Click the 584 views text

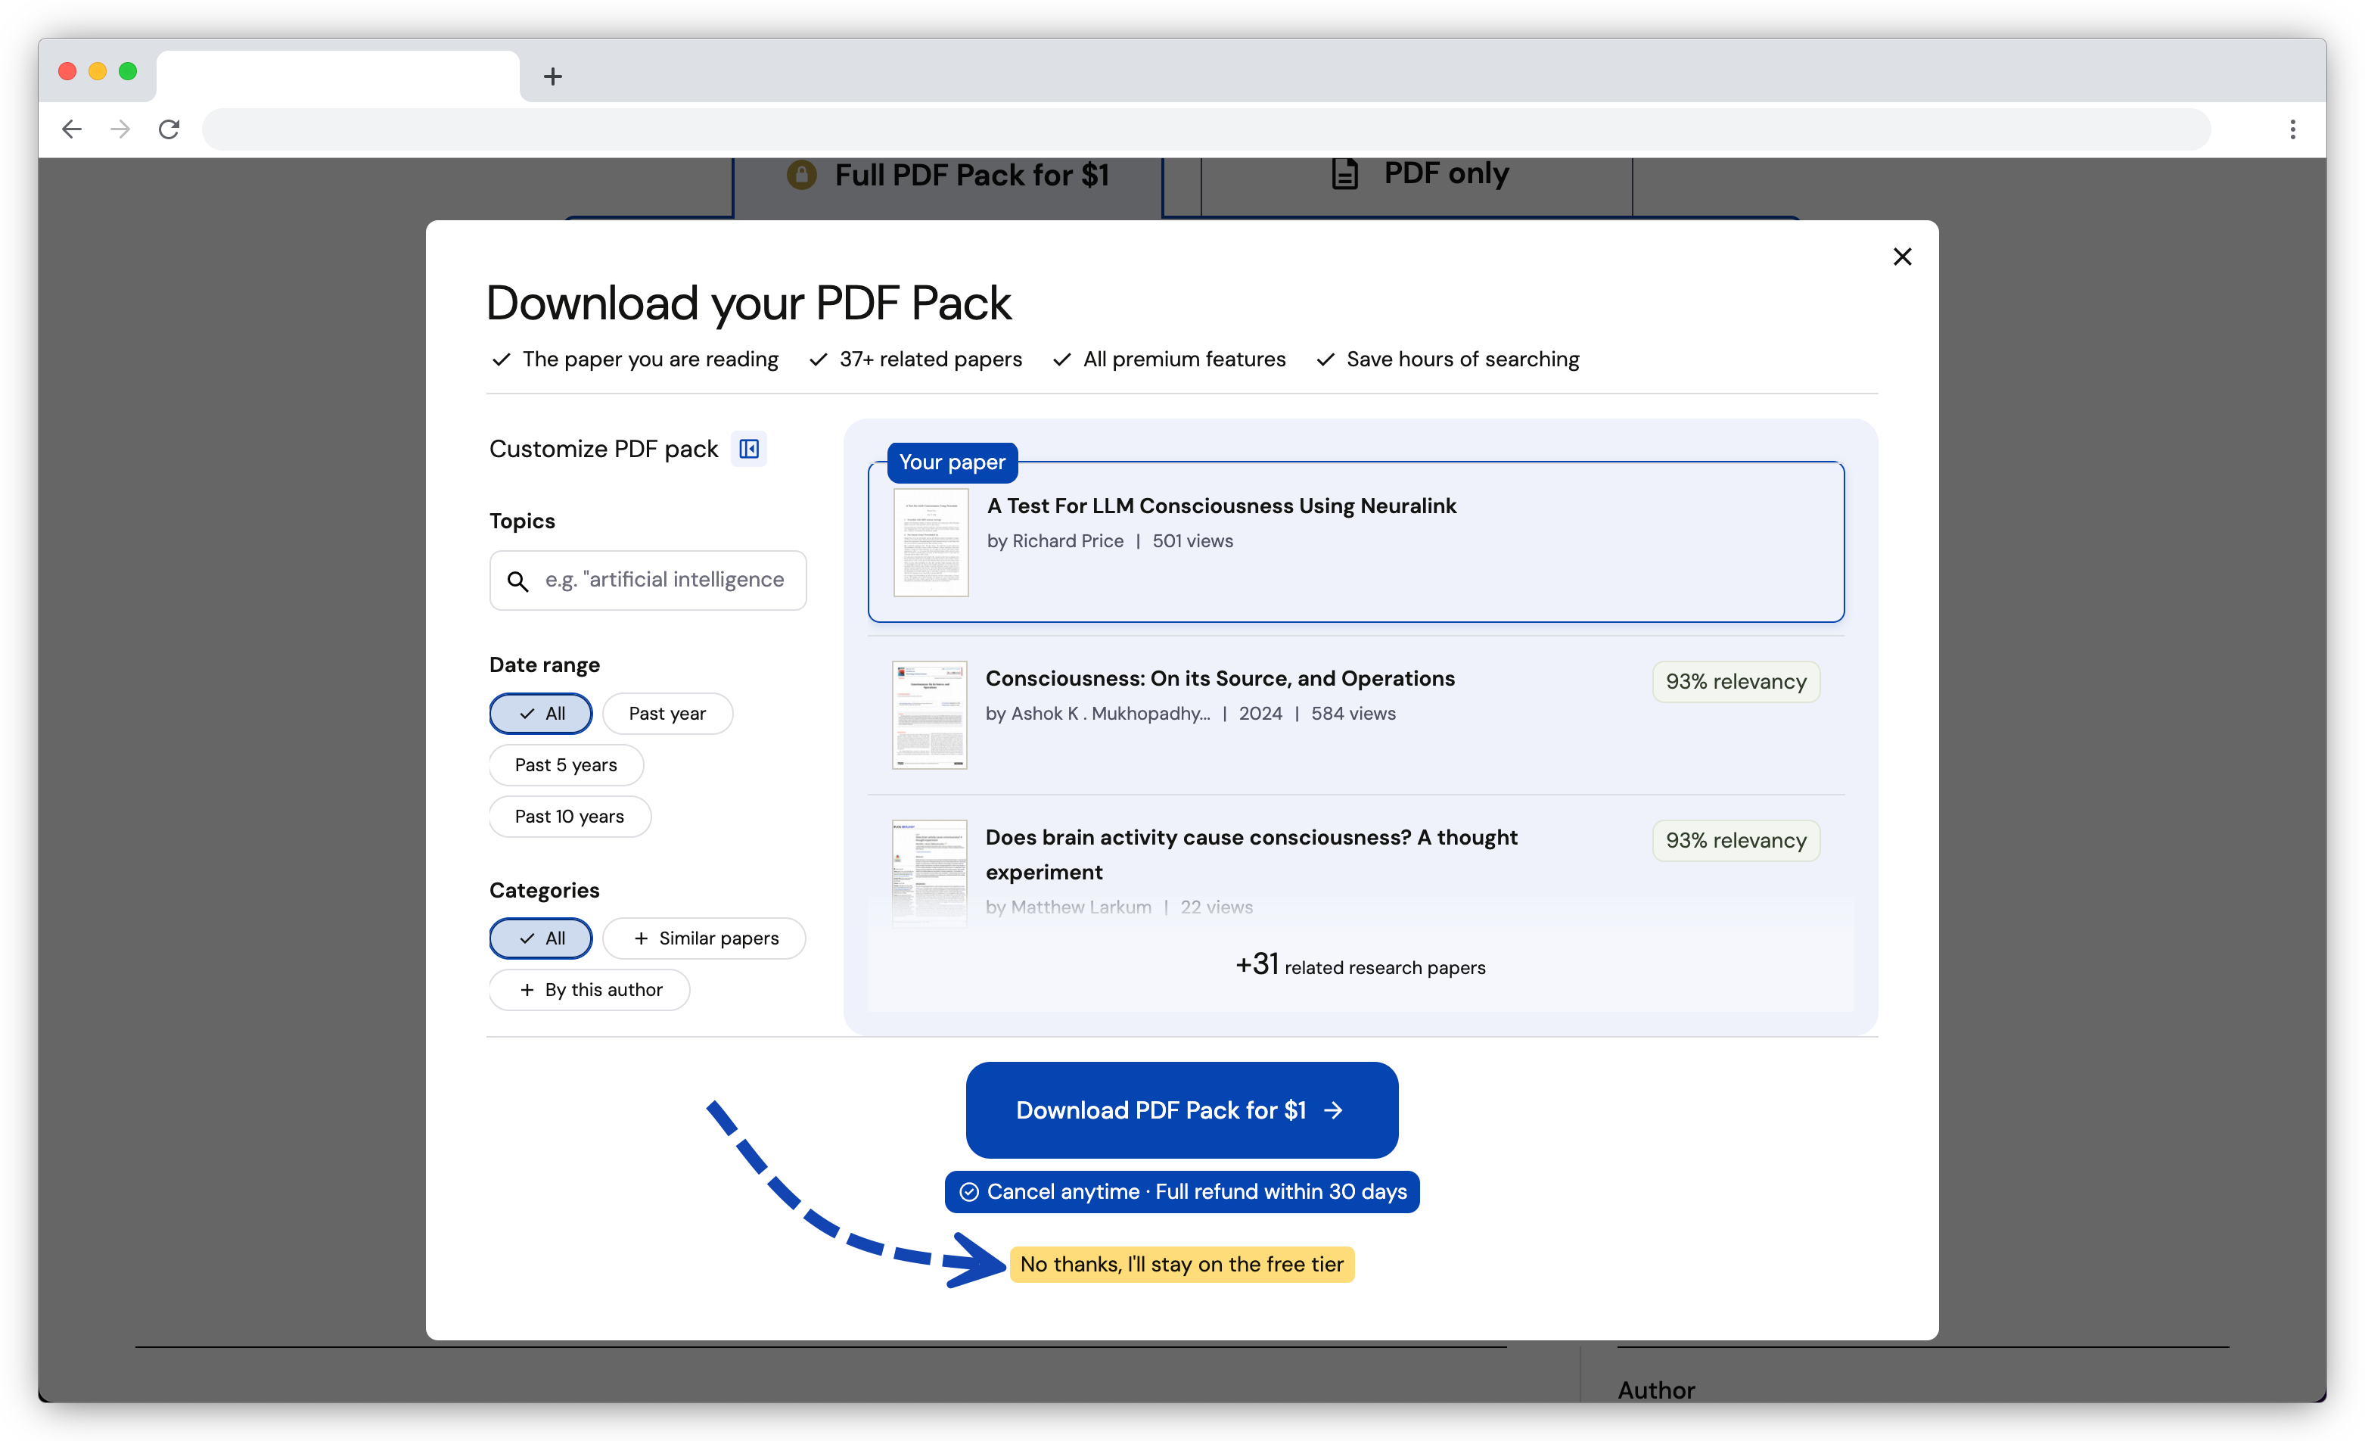[1353, 713]
